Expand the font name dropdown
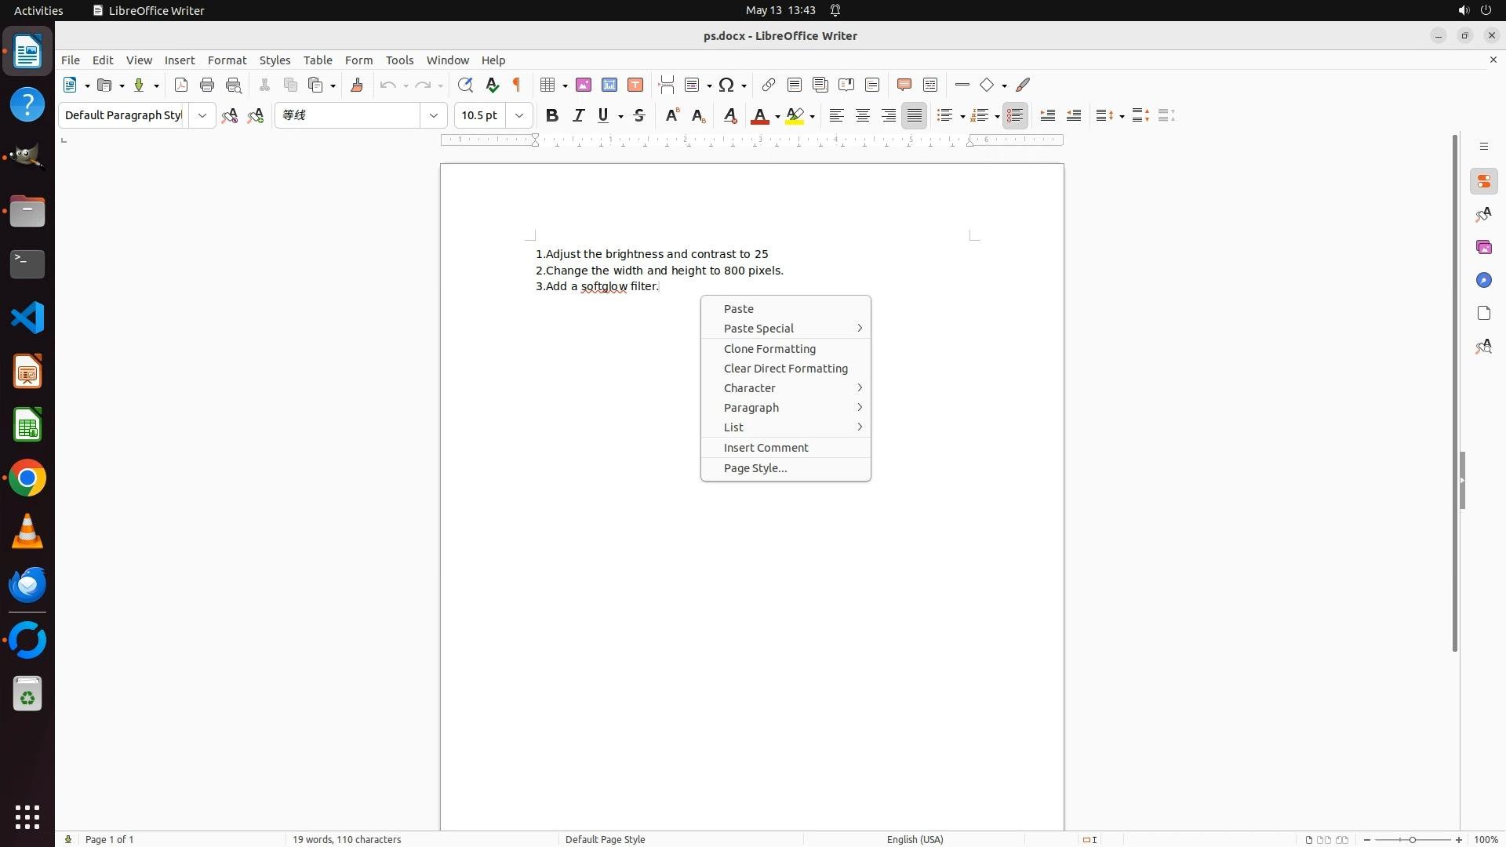This screenshot has width=1506, height=847. point(434,115)
